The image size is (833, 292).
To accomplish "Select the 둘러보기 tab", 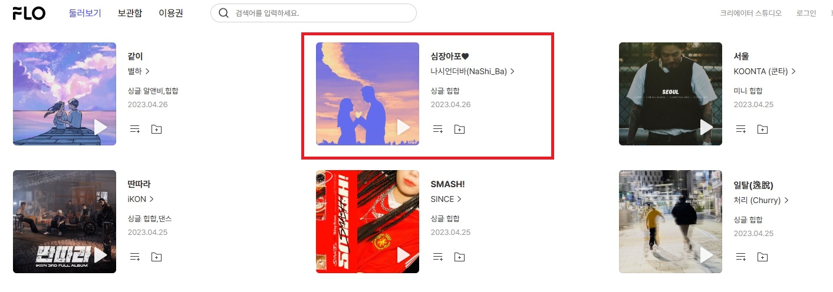I will pyautogui.click(x=85, y=13).
